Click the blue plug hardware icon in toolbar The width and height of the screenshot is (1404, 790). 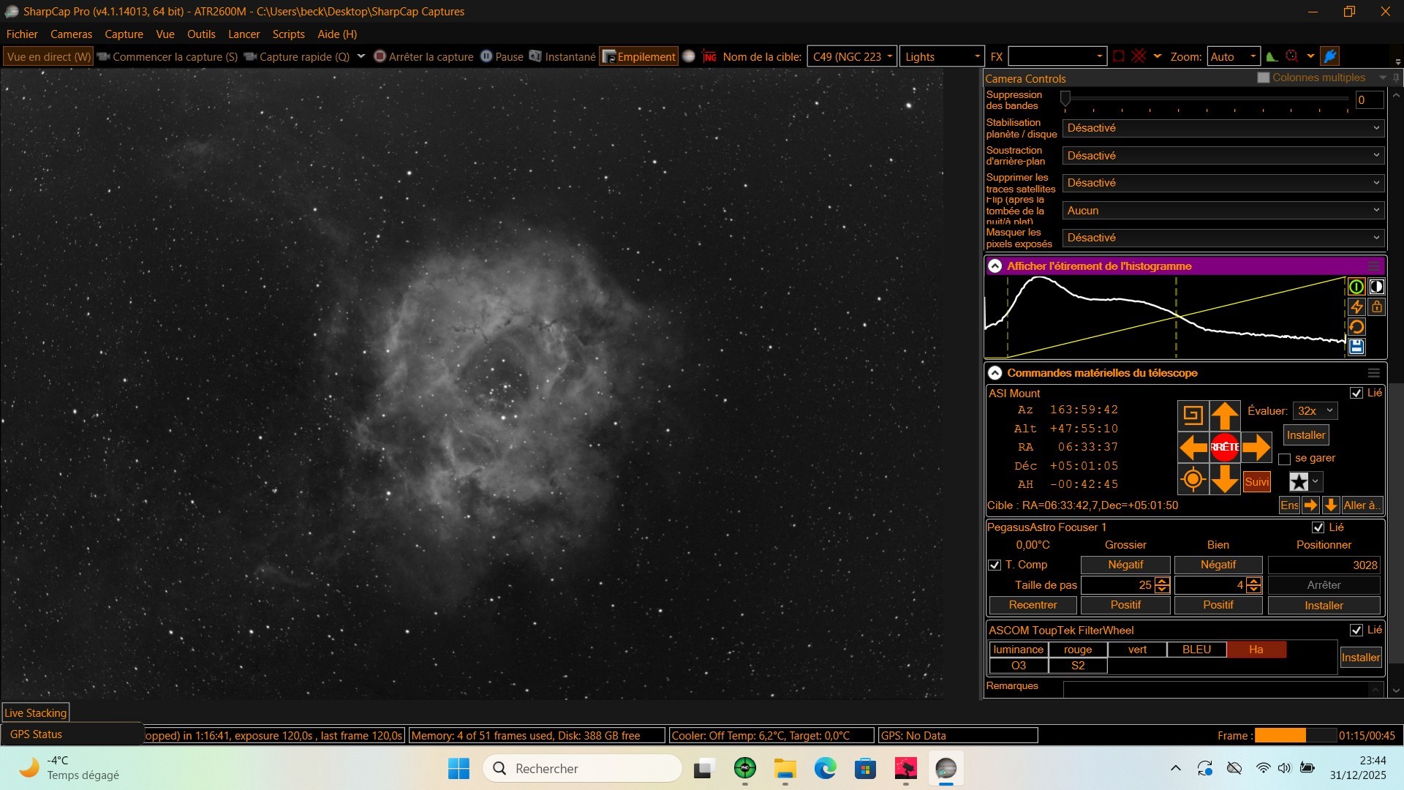click(1331, 56)
